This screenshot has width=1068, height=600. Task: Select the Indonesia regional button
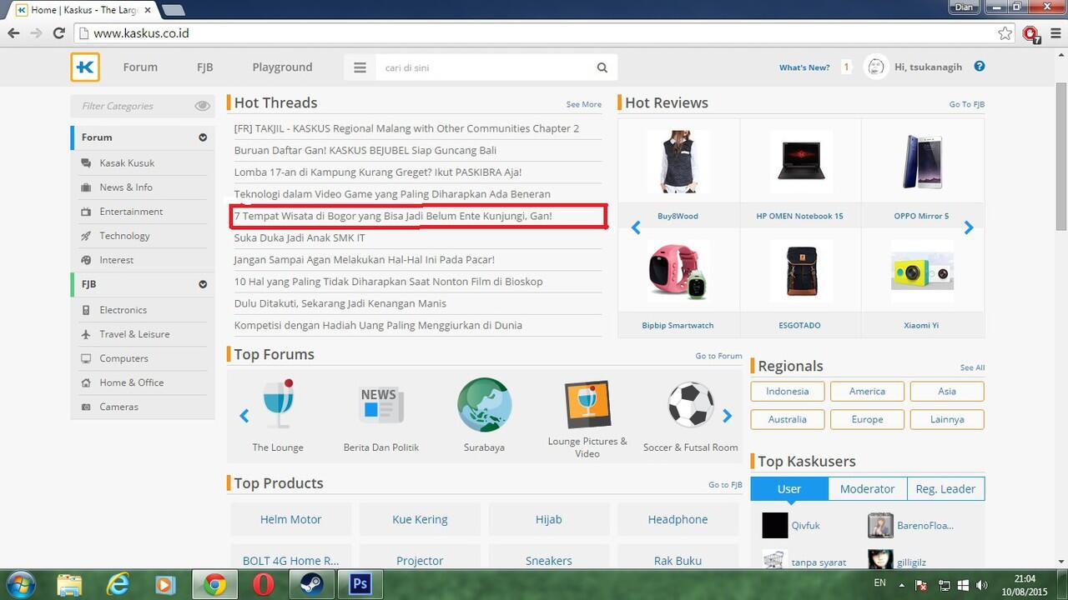(788, 391)
